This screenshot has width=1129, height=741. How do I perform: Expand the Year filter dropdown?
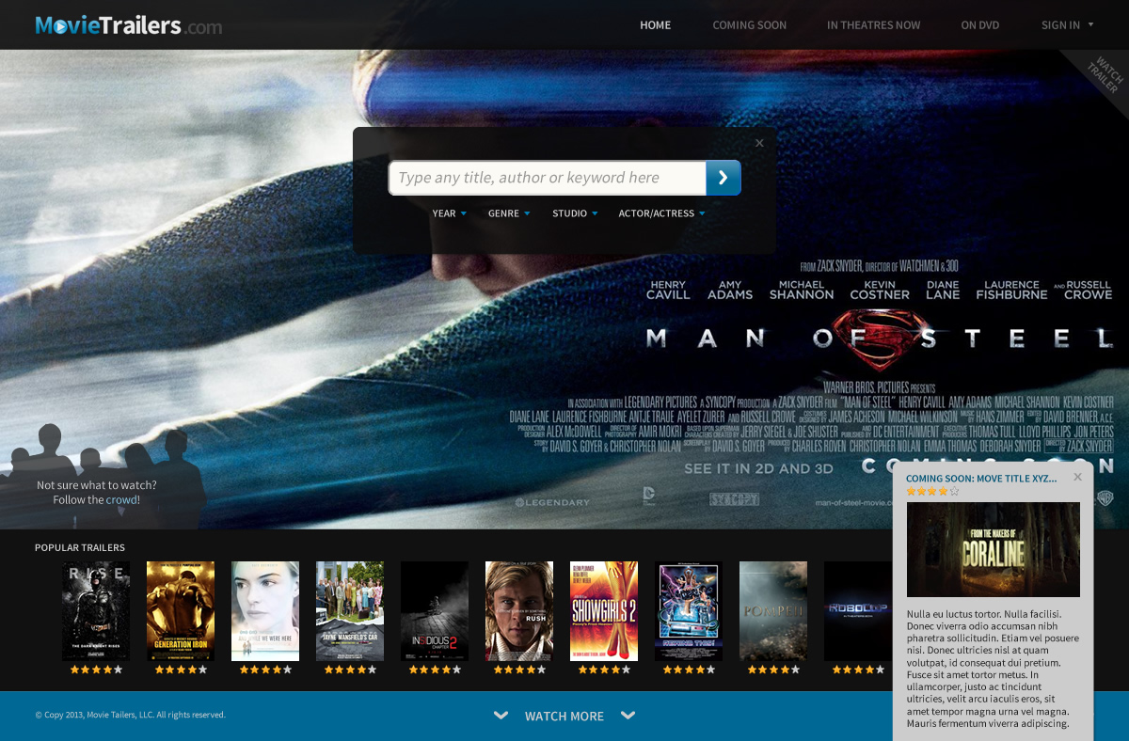(450, 213)
